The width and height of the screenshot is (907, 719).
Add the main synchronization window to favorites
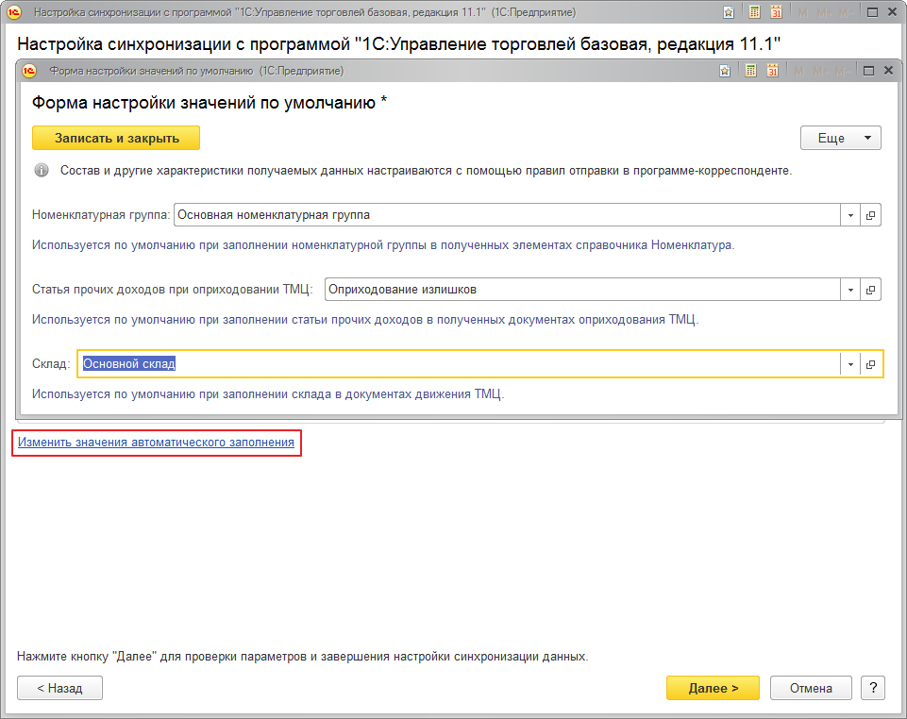729,12
